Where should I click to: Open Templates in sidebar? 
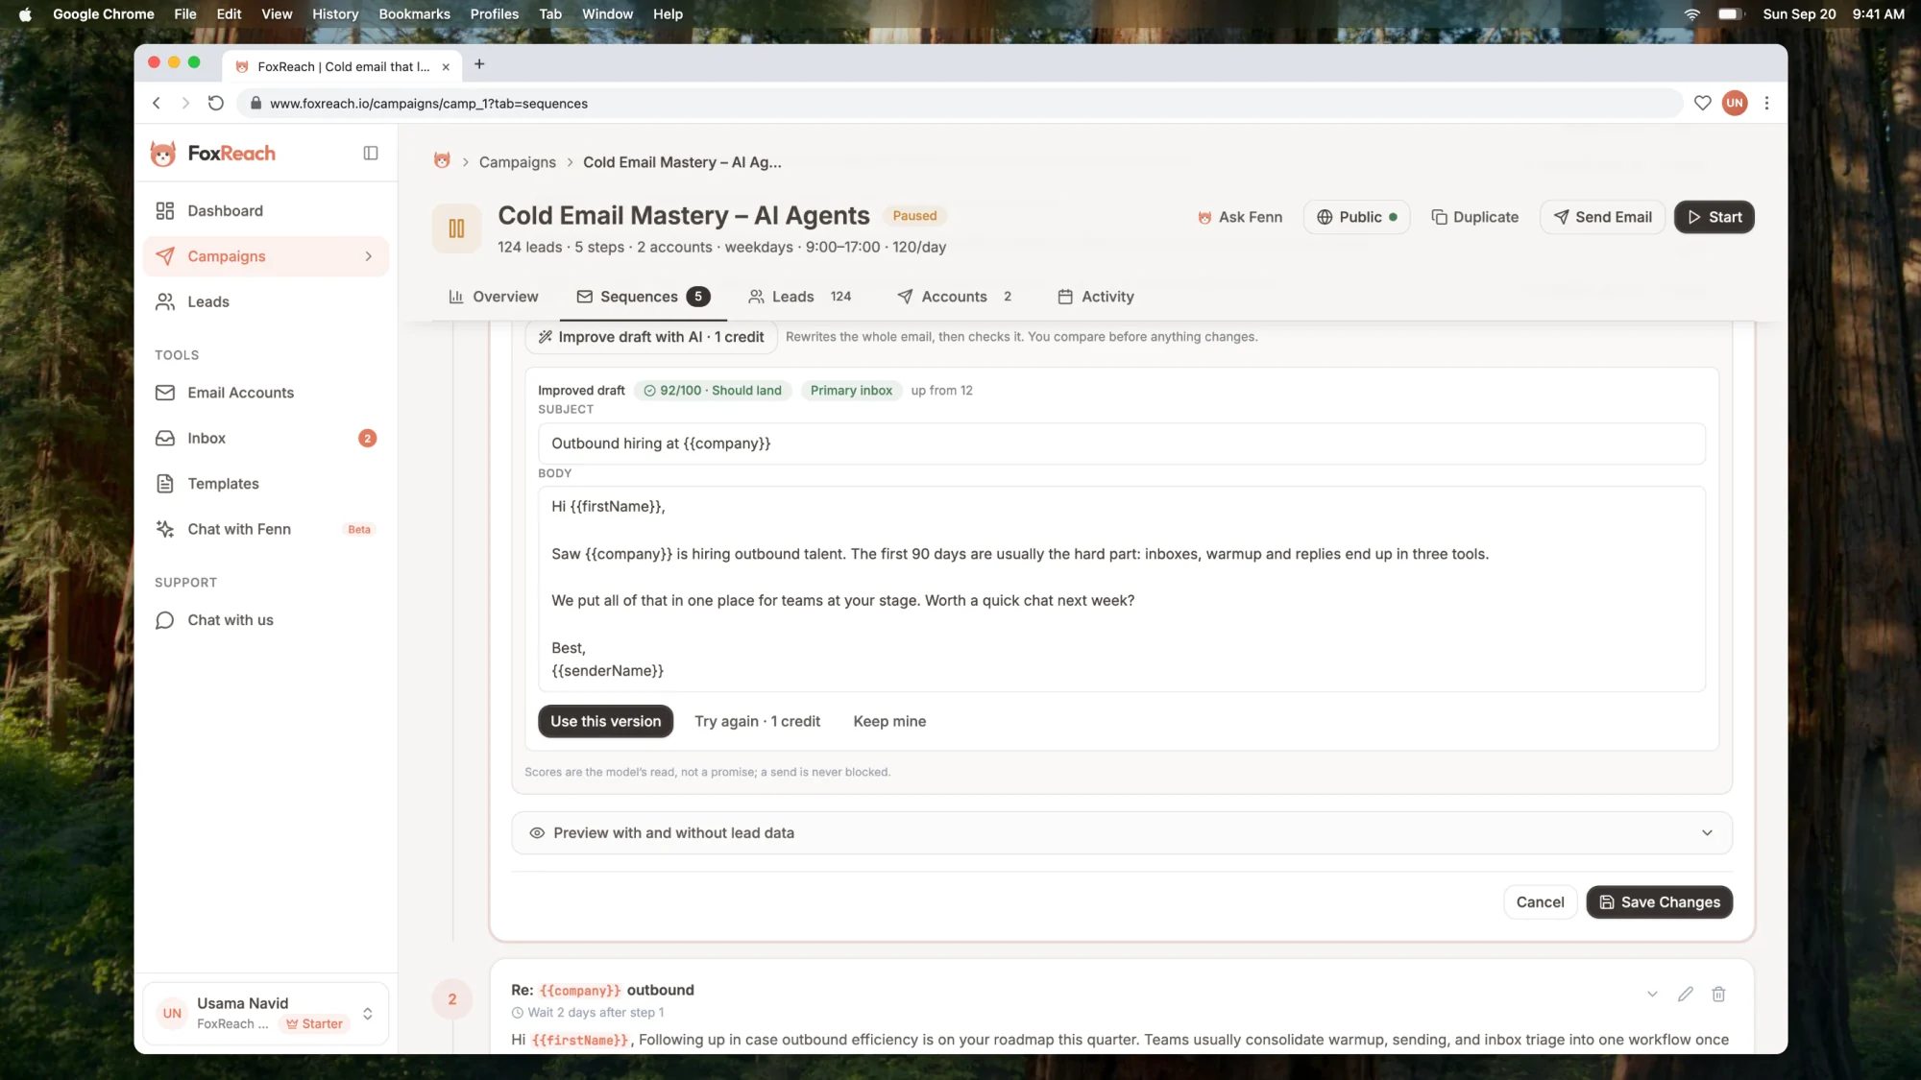pyautogui.click(x=265, y=484)
